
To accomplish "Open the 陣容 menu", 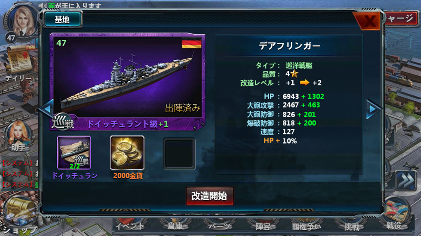I will coord(263,226).
